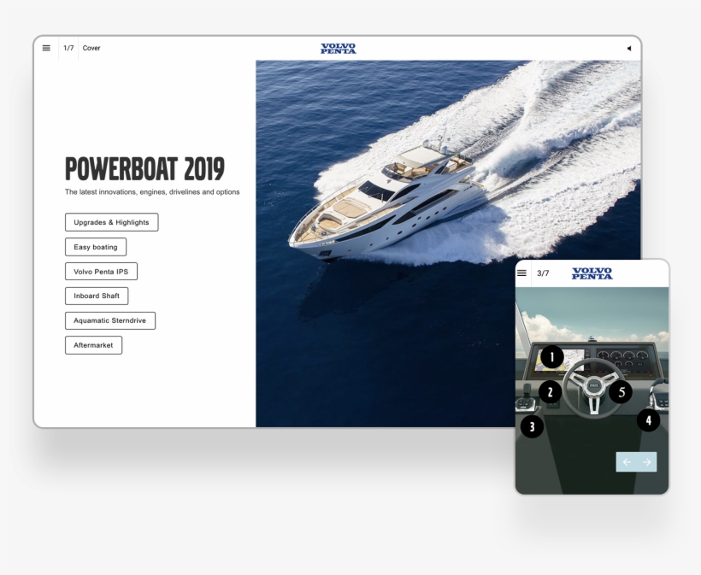Select the Volvo Penta IPS section

[101, 271]
